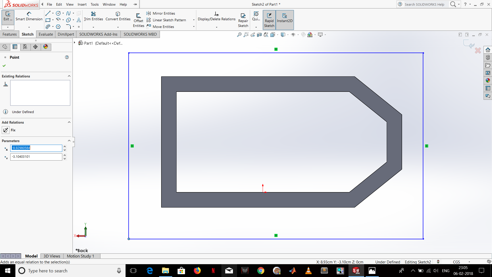Toggle Rapid Sketch mode

(x=269, y=20)
